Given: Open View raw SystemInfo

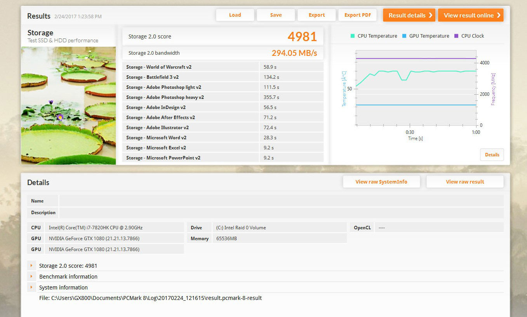Looking at the screenshot, I should [x=381, y=182].
